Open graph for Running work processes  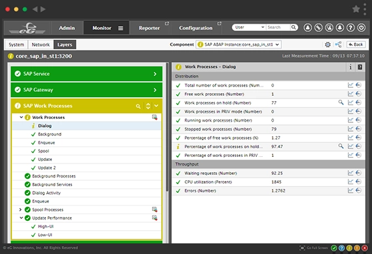click(351, 120)
